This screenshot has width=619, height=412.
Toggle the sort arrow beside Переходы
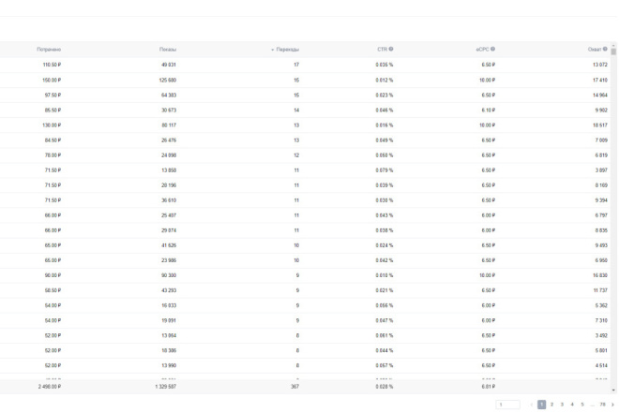click(x=272, y=50)
